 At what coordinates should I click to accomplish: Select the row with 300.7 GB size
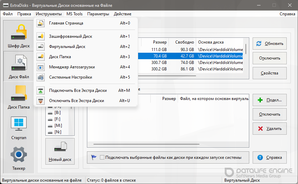[191, 63]
